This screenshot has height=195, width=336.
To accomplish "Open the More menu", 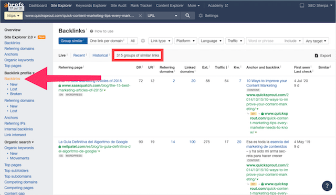I will [194, 5].
